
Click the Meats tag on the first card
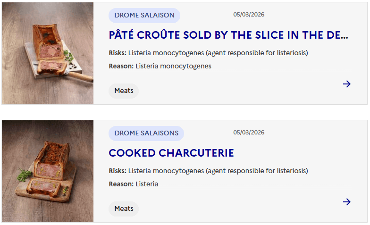[x=124, y=91]
